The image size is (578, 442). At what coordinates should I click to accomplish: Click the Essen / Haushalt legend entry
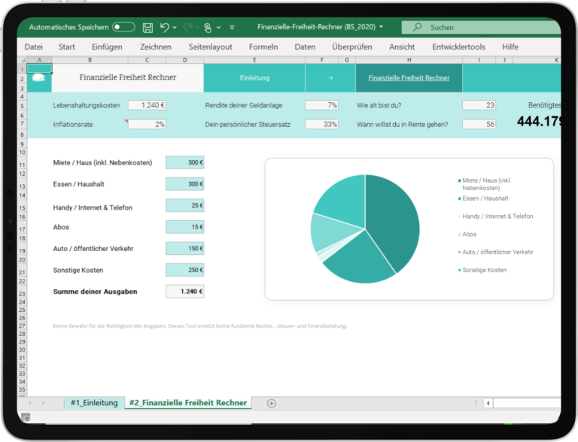tap(483, 198)
